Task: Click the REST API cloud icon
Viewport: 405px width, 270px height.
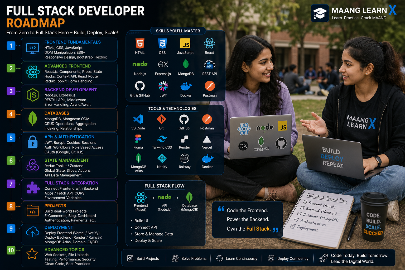Action: [x=209, y=64]
